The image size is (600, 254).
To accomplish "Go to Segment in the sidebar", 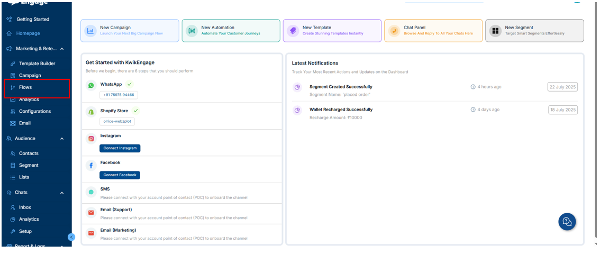I will tap(29, 165).
